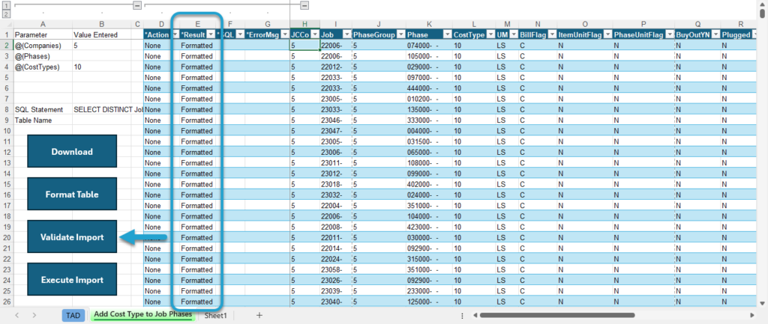768x324 pixels.
Task: Click the Table Name cell
Action: [x=43, y=120]
